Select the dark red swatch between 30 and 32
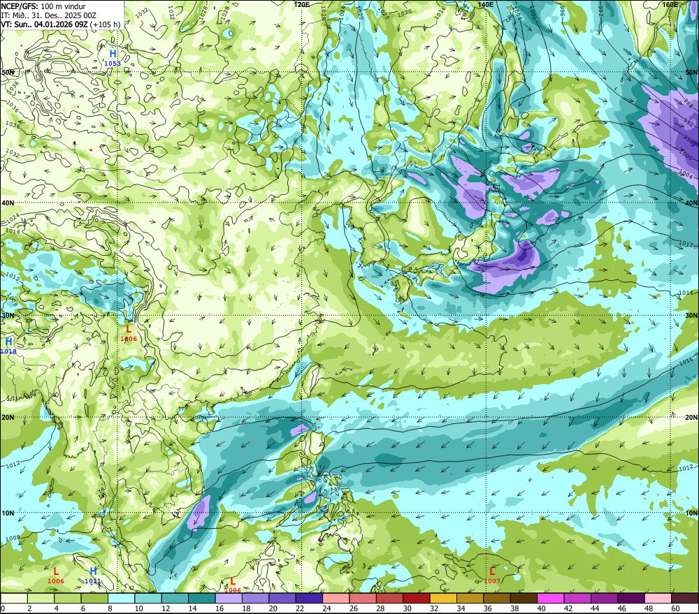 point(417,598)
